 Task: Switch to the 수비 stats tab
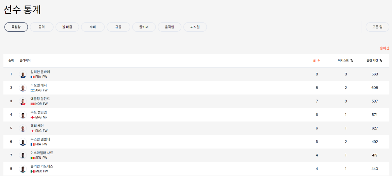pyautogui.click(x=93, y=27)
